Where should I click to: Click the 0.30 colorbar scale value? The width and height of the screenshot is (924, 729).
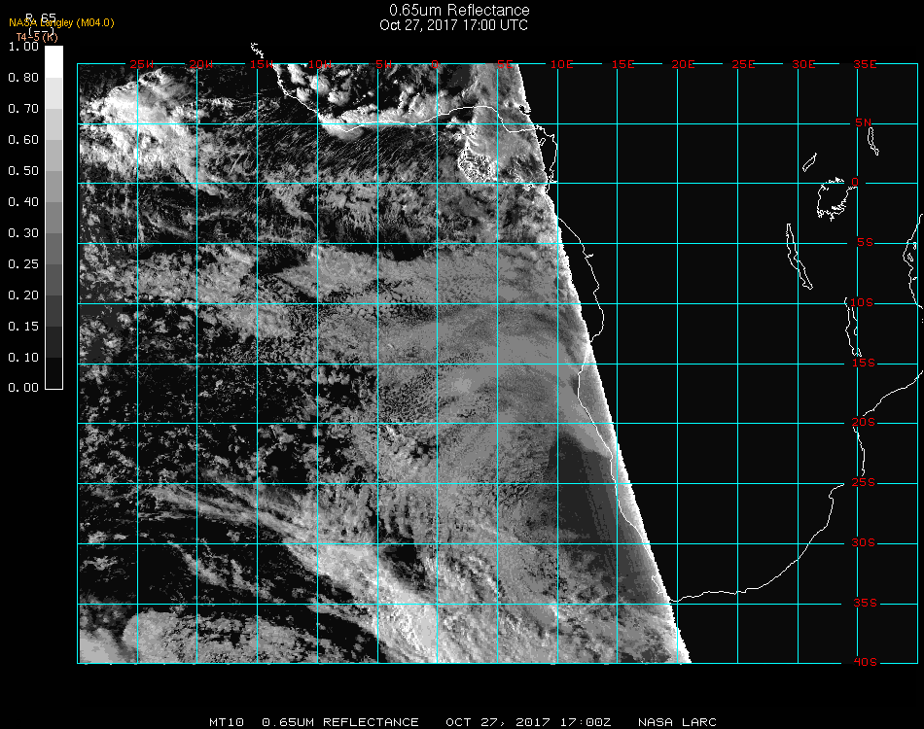[23, 234]
